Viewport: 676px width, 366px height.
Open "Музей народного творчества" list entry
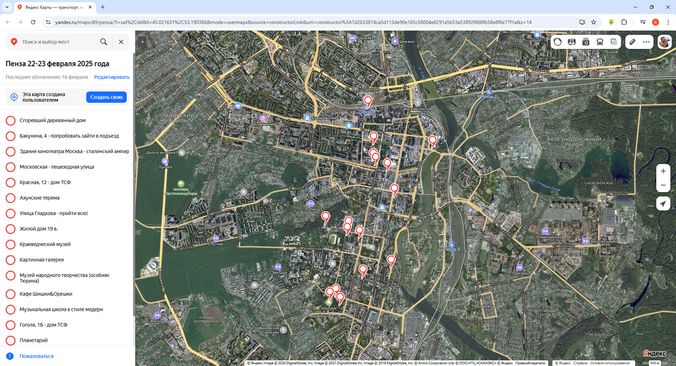point(68,278)
